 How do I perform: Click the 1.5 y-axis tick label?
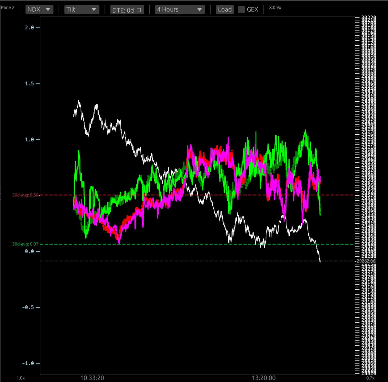coord(29,84)
